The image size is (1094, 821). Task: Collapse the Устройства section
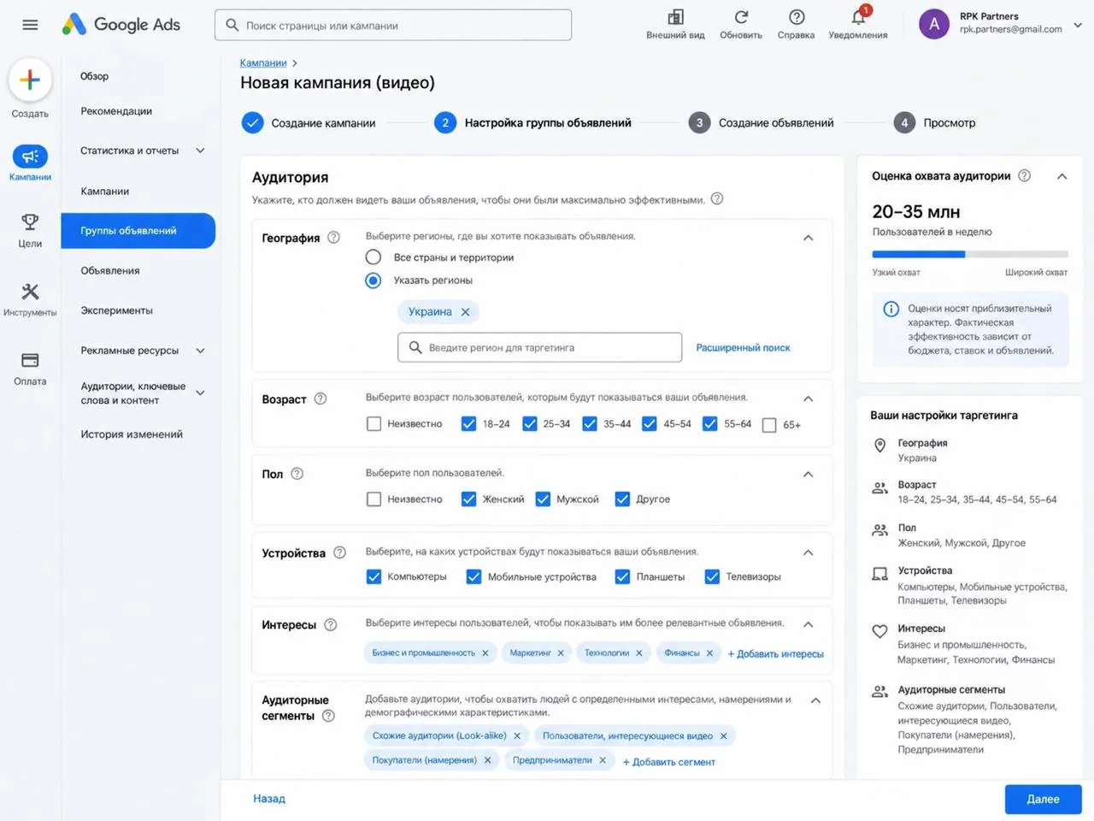point(808,552)
